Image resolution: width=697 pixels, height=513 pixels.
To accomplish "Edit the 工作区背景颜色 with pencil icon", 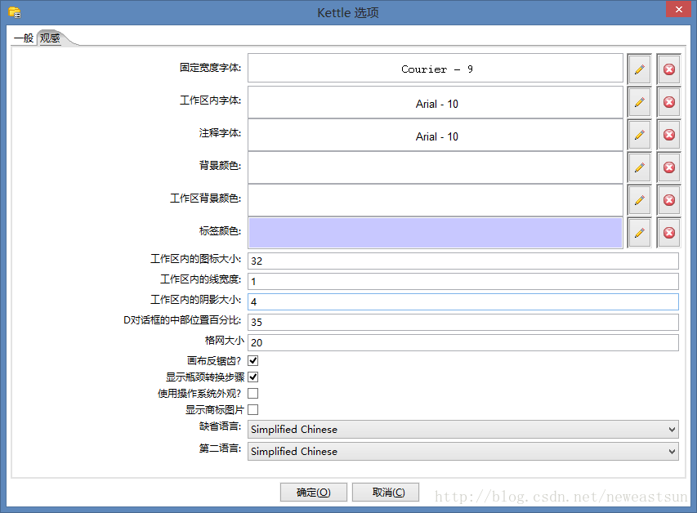I will coord(639,200).
